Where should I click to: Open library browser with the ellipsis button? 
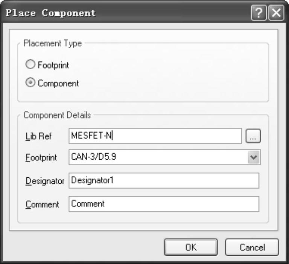tap(253, 136)
